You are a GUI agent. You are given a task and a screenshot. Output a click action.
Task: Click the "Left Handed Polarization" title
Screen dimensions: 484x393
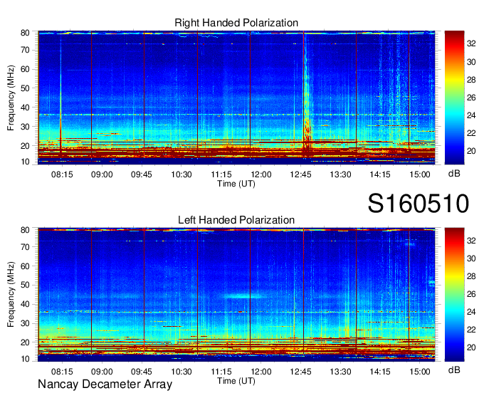click(236, 220)
